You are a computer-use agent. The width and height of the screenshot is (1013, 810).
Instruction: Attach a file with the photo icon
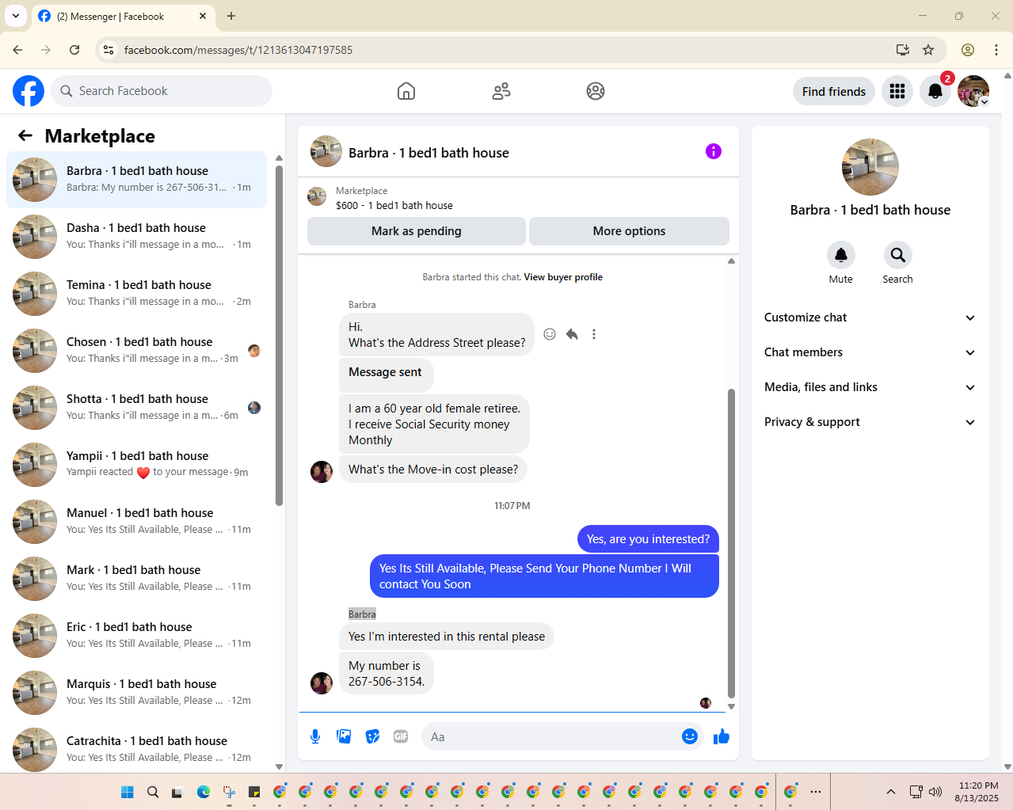coord(344,736)
